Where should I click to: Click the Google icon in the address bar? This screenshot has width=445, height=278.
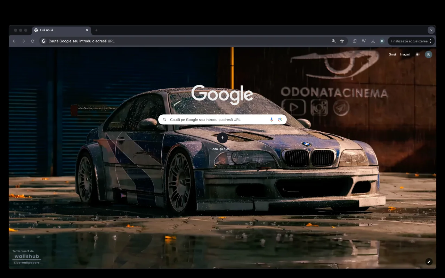[43, 41]
